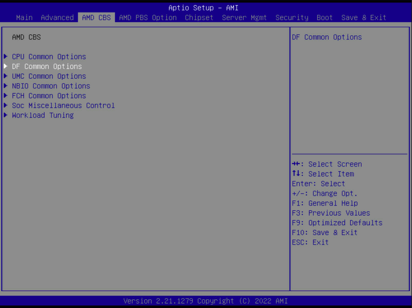Open the Security tab
This screenshot has width=412, height=308.
point(292,18)
